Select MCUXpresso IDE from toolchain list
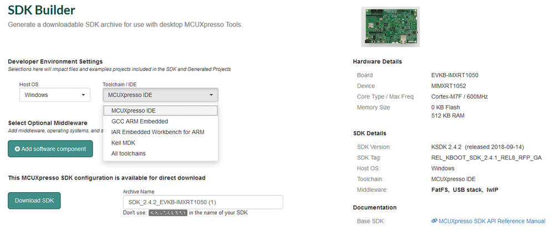The width and height of the screenshot is (554, 231). [160, 110]
